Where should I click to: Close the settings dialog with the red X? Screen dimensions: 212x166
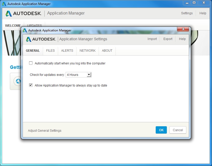coord(183,29)
